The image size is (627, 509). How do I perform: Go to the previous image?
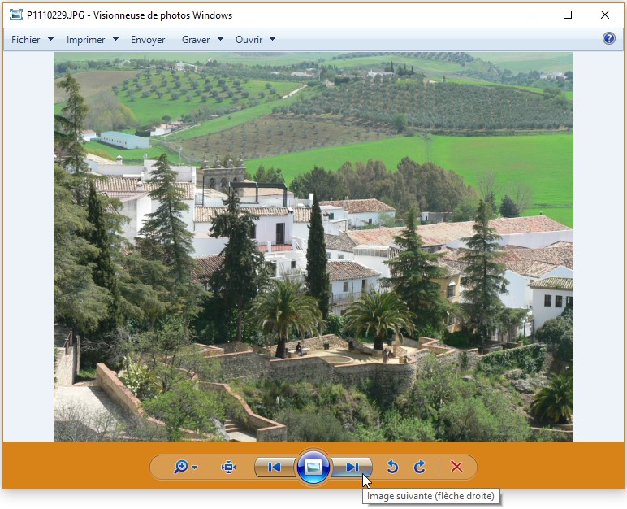tap(275, 467)
